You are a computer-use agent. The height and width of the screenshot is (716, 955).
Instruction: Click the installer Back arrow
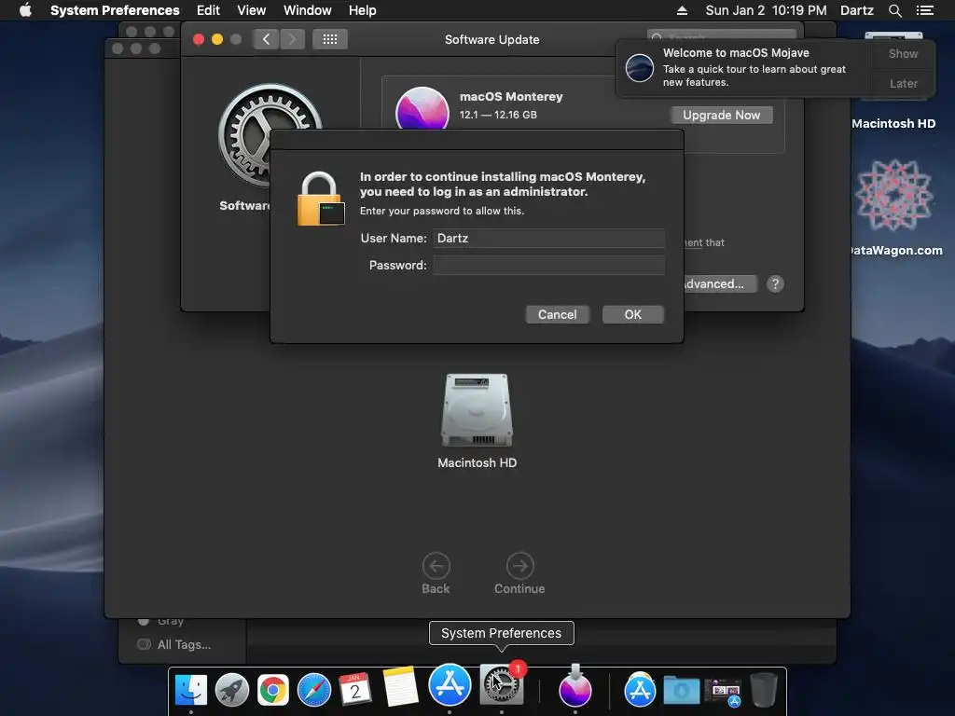click(x=436, y=566)
